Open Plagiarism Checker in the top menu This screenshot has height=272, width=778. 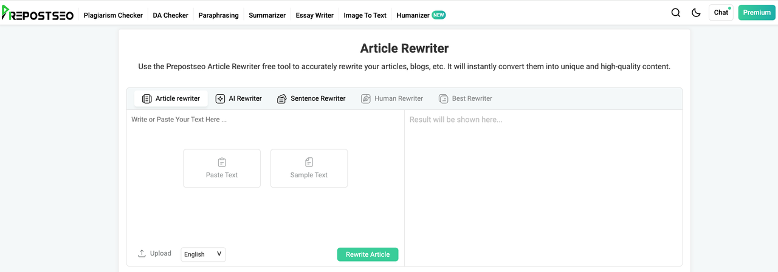point(113,15)
